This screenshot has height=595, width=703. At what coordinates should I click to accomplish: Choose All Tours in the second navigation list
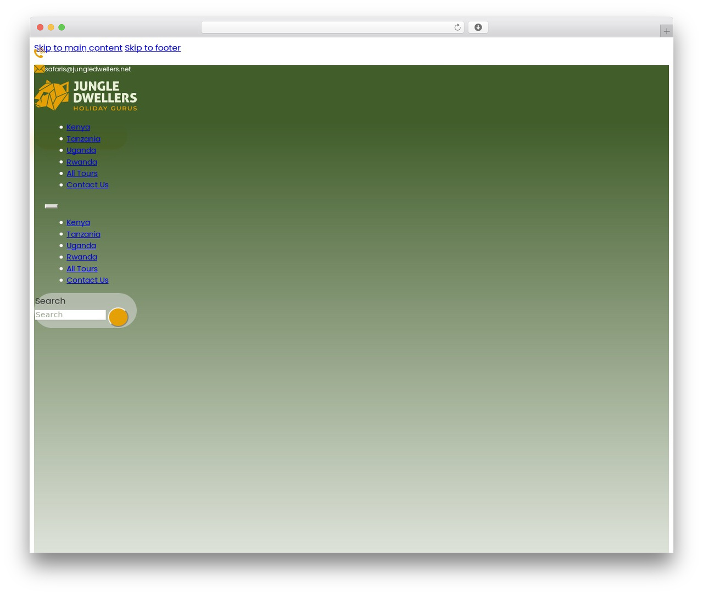click(82, 269)
